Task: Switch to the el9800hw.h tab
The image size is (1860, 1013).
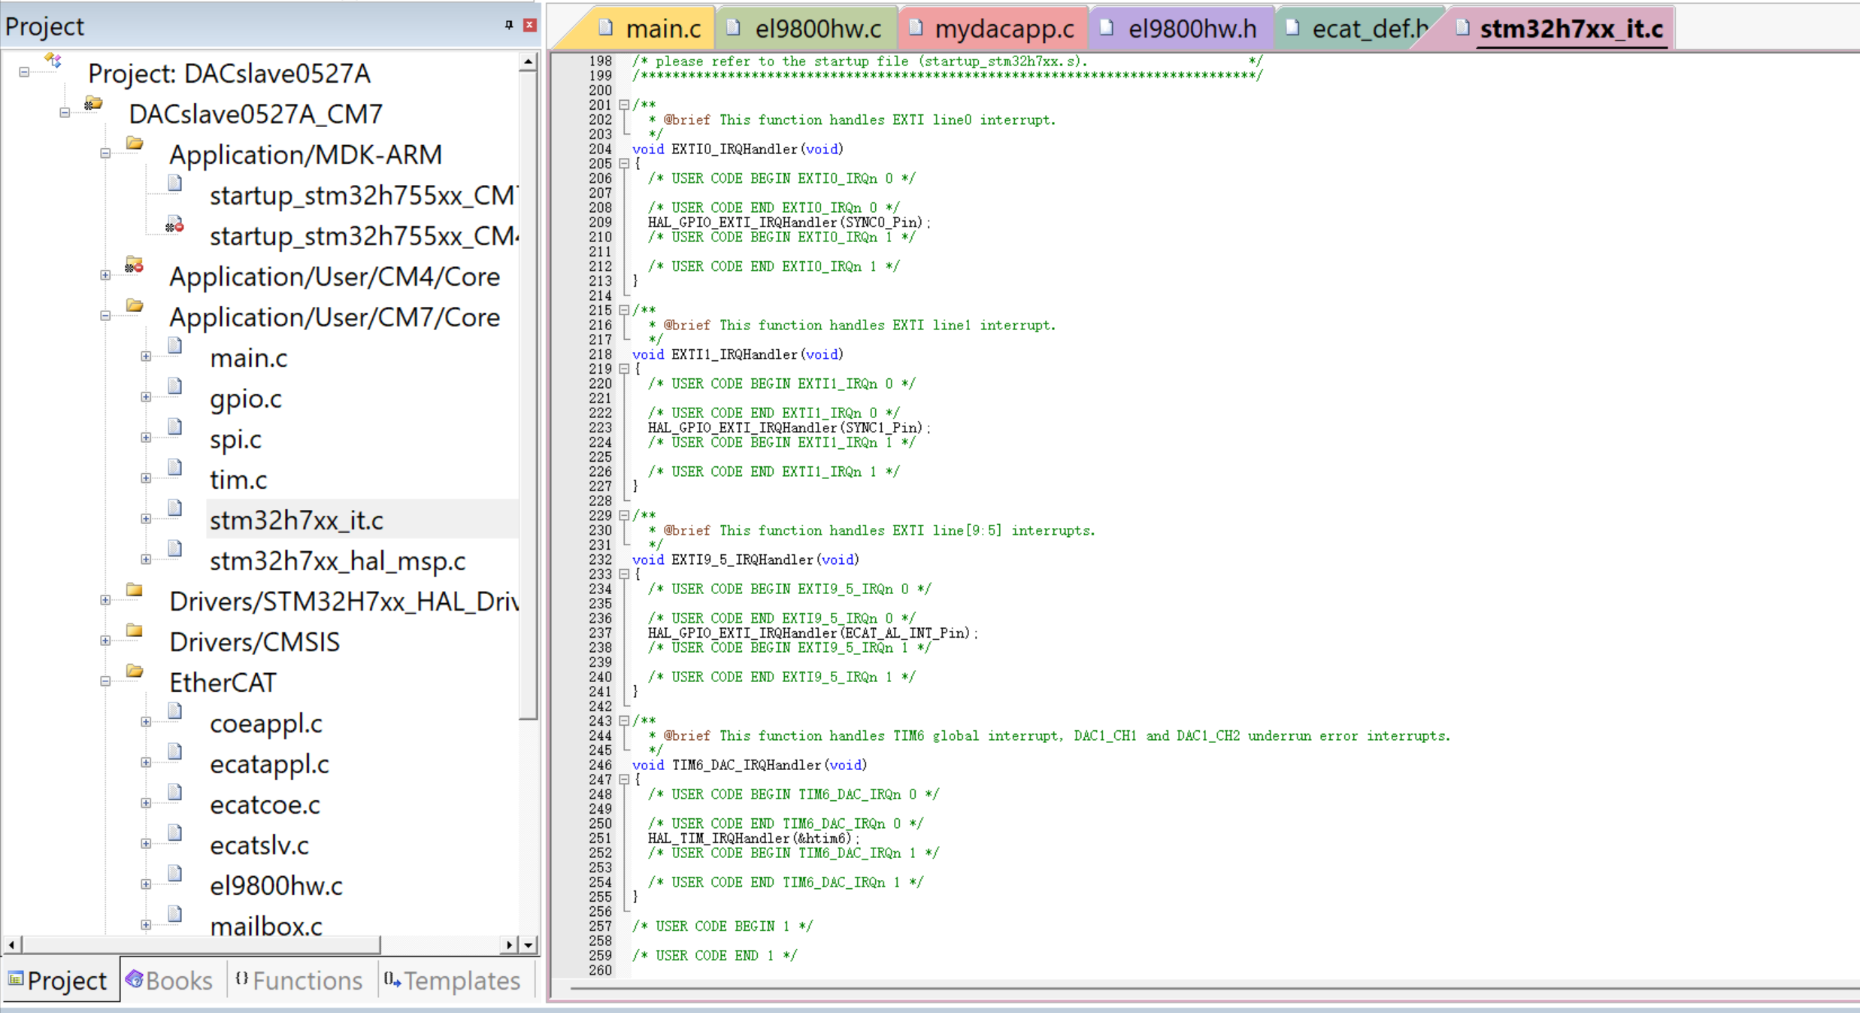Action: pyautogui.click(x=1180, y=29)
